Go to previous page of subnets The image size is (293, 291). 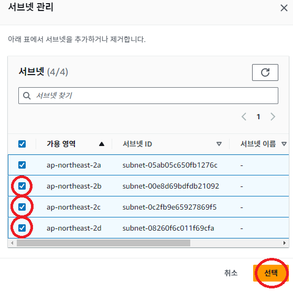244,117
